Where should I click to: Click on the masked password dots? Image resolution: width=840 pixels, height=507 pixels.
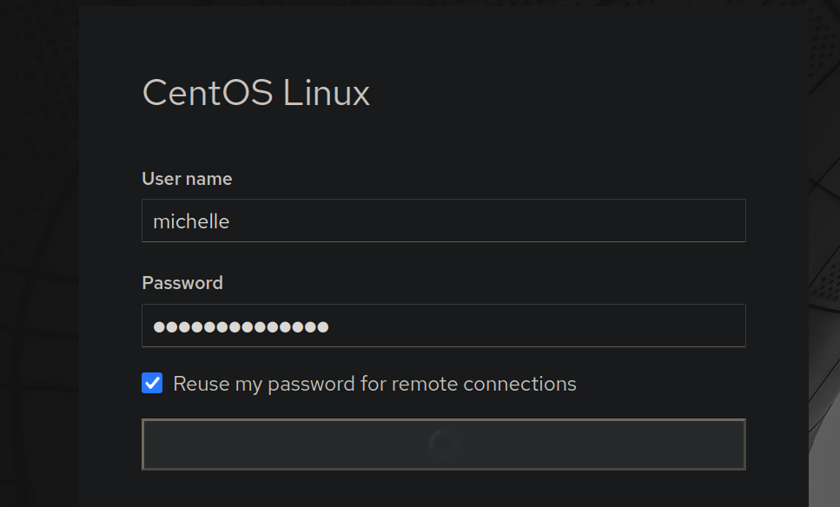(x=241, y=326)
